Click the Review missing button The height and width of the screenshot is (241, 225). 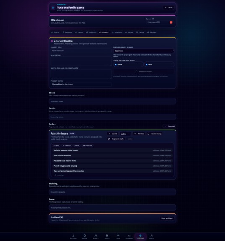(x=154, y=134)
